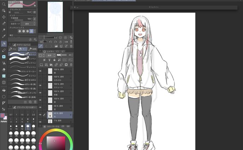This screenshot has width=243, height=150.
Task: Toggle set as reference layer icon
Action: click(49, 60)
